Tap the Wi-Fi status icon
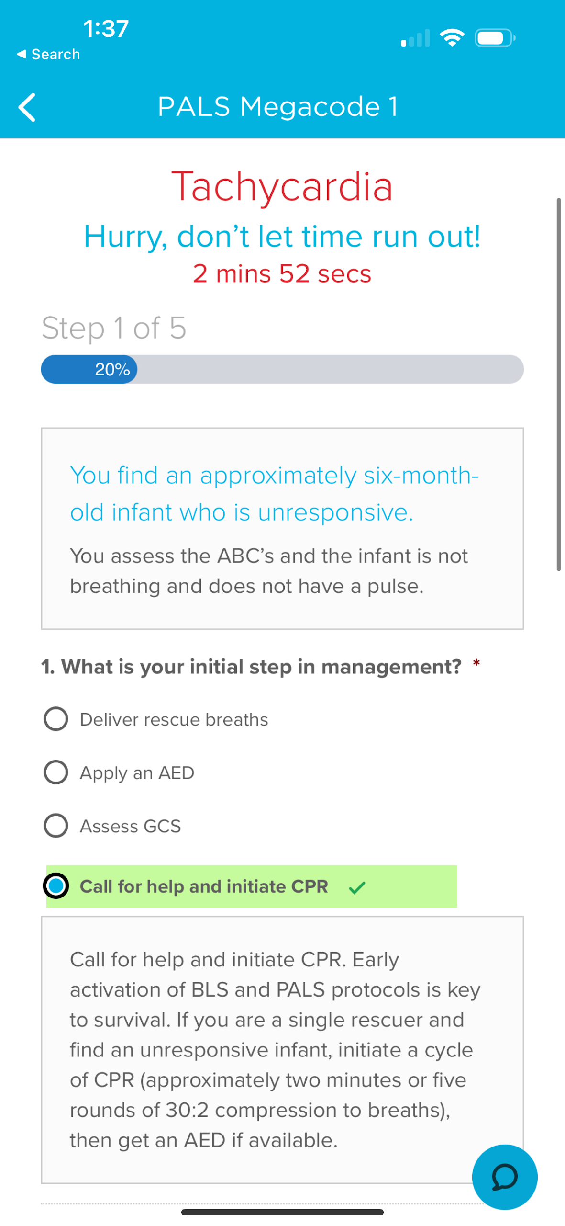Screen dimensions: 565x1226 click(x=452, y=38)
